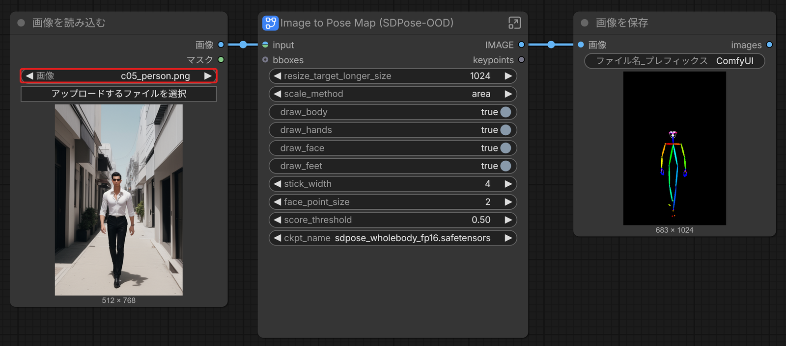Click the 512 × 768 size label
786x346 pixels.
click(x=118, y=300)
